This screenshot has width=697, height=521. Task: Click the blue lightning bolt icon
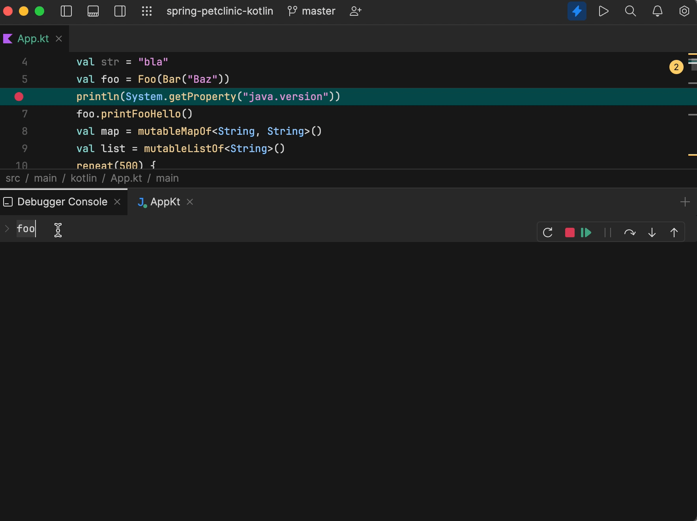(x=577, y=11)
